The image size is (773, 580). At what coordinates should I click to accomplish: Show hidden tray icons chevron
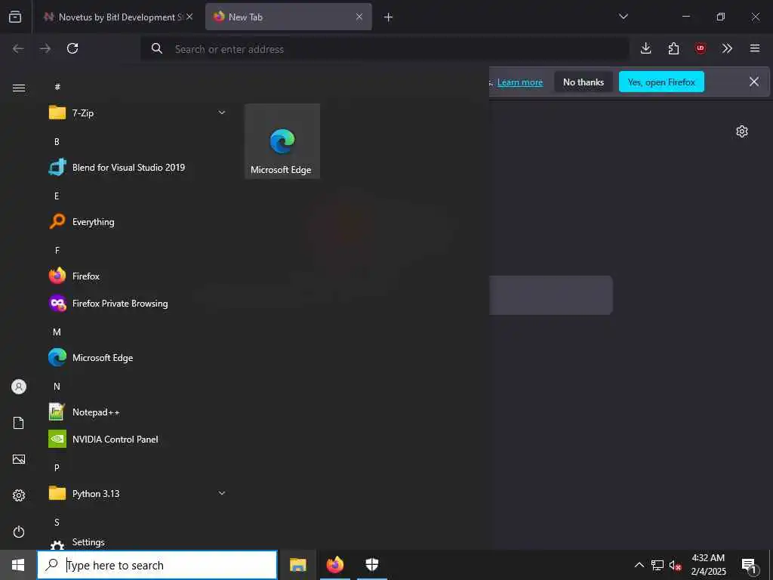pos(639,565)
